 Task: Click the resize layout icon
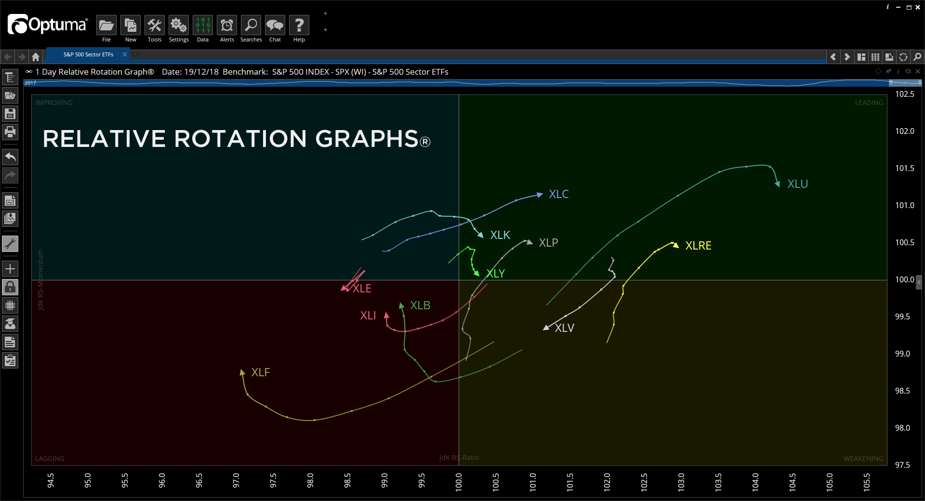(889, 57)
